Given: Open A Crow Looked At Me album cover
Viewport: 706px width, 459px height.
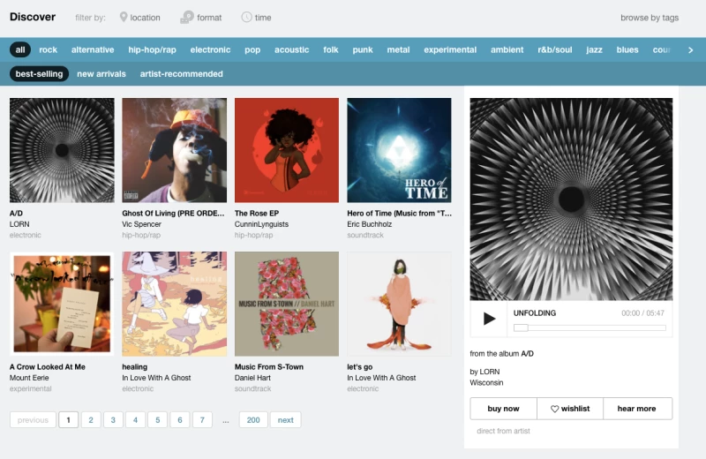Looking at the screenshot, I should point(62,304).
